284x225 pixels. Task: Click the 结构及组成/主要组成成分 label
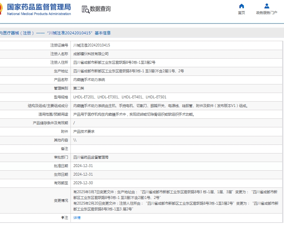[x=48, y=106]
